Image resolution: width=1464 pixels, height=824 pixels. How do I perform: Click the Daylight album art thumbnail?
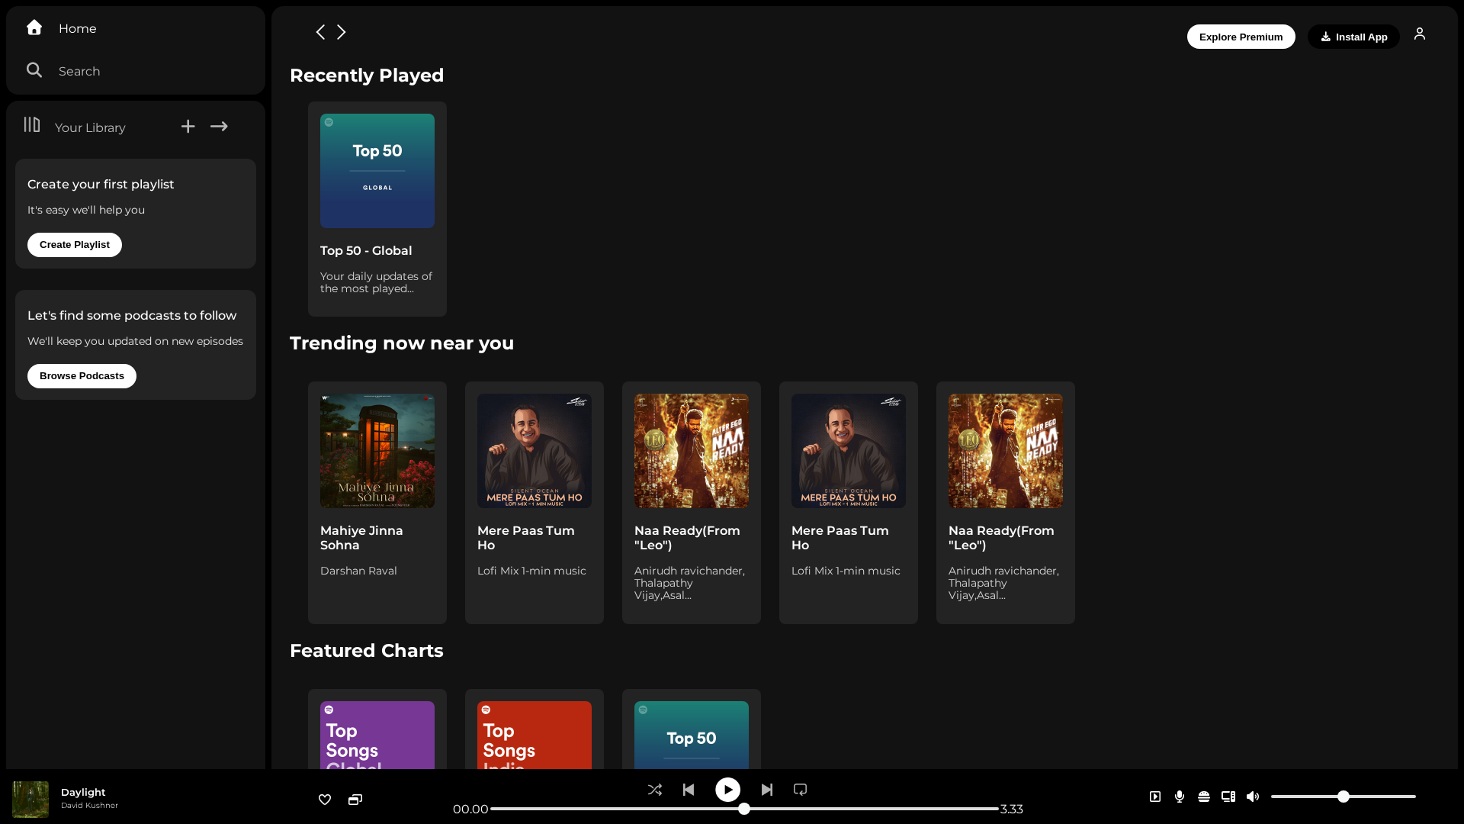(30, 800)
